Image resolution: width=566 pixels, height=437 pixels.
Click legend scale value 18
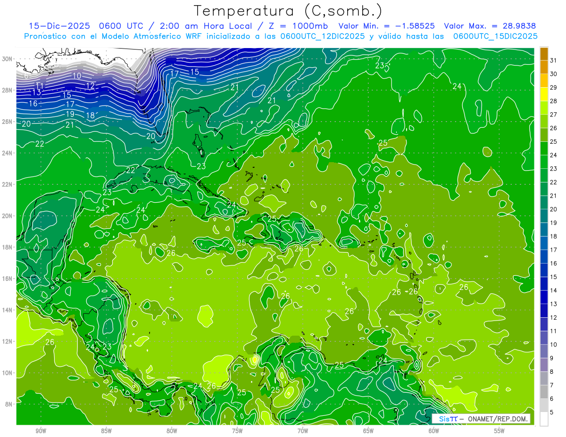coord(553,237)
